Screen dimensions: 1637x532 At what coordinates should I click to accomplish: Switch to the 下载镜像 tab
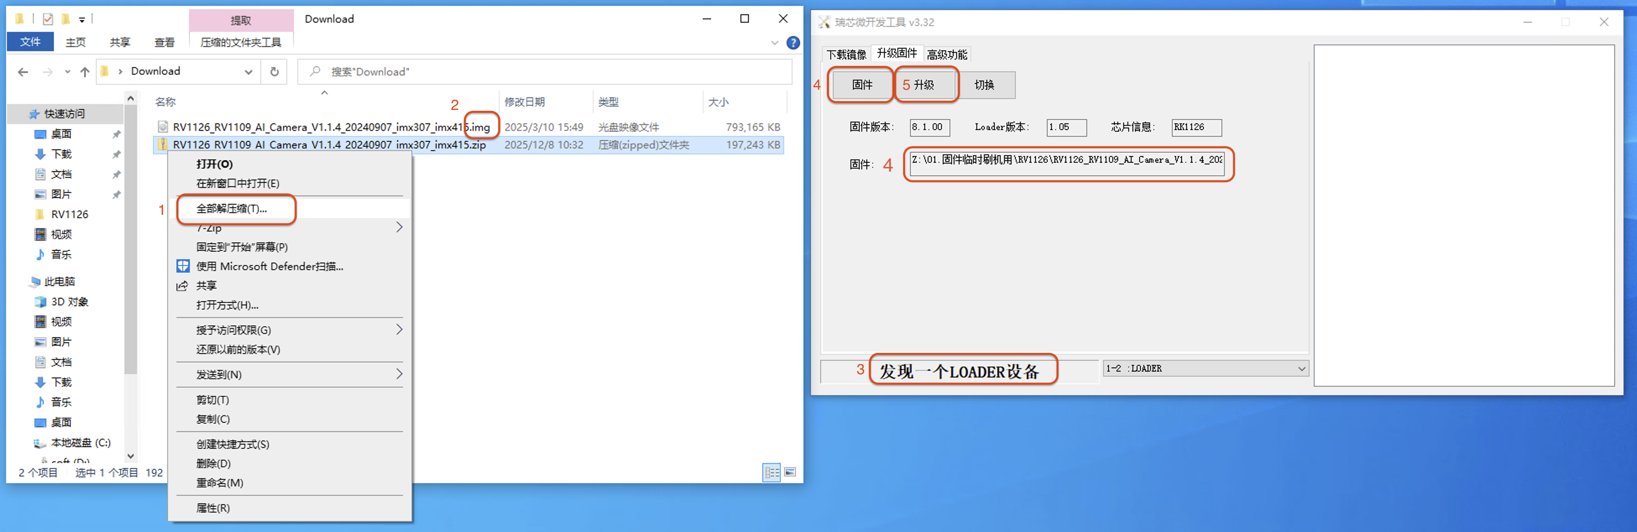point(846,54)
